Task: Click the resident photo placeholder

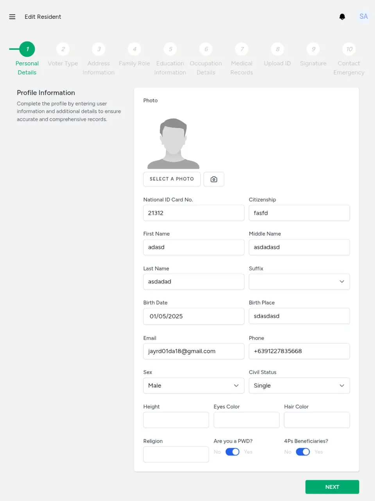Action: pos(173,144)
